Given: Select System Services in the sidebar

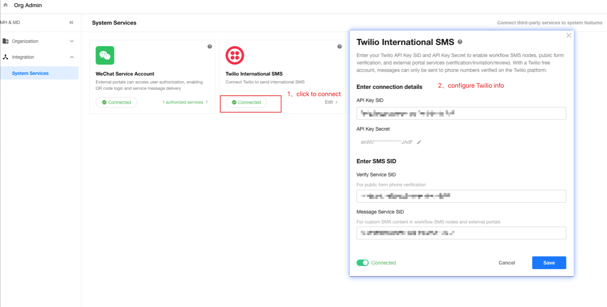Looking at the screenshot, I should [x=39, y=73].
